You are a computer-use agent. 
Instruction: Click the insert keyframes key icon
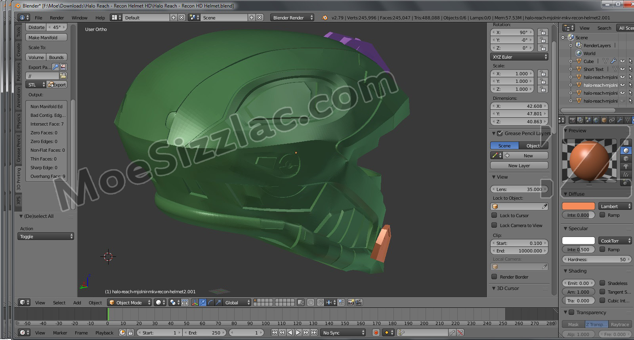[x=452, y=332]
